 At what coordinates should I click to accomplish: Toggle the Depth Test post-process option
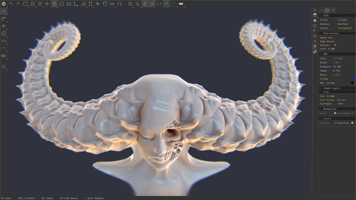pos(327,38)
